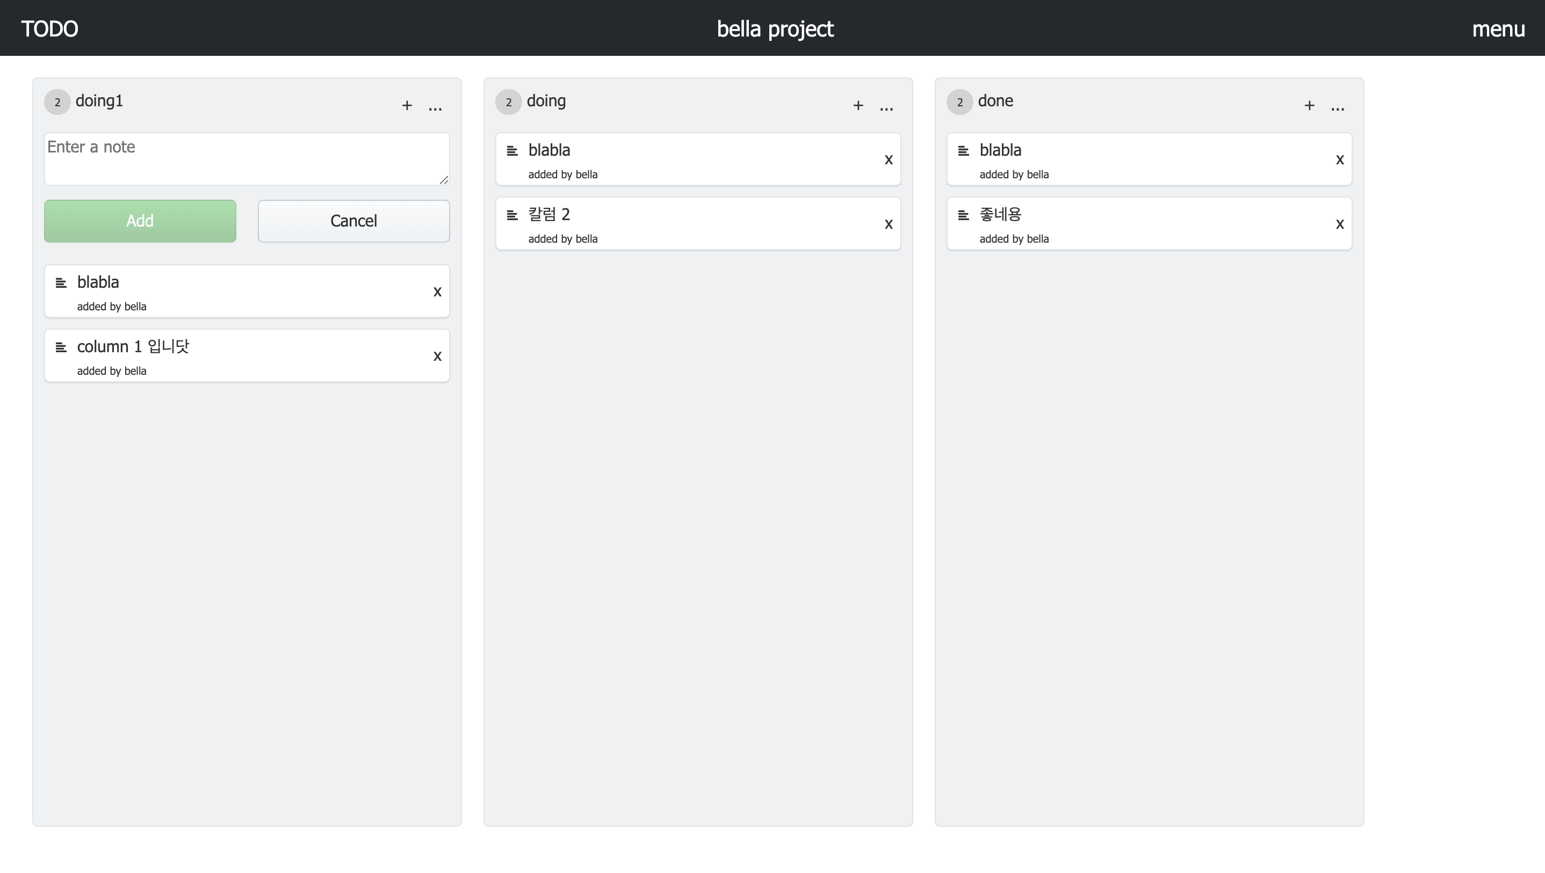1545x873 pixels.
Task: Click the note icon on 'column 1 입니닷' card
Action: (x=61, y=347)
